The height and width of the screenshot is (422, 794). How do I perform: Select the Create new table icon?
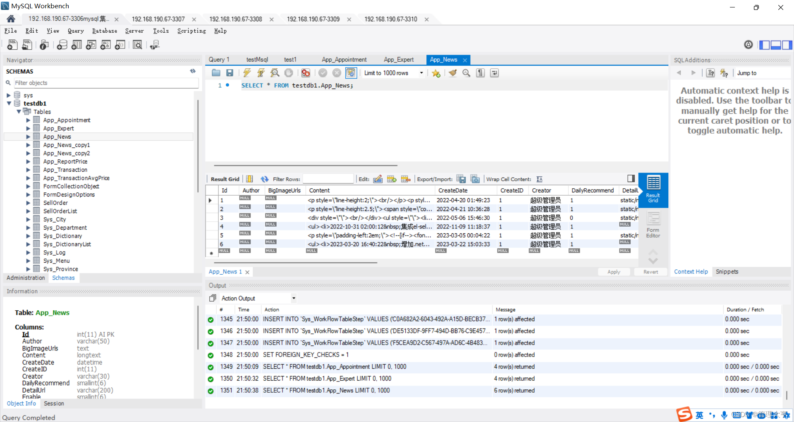point(77,45)
